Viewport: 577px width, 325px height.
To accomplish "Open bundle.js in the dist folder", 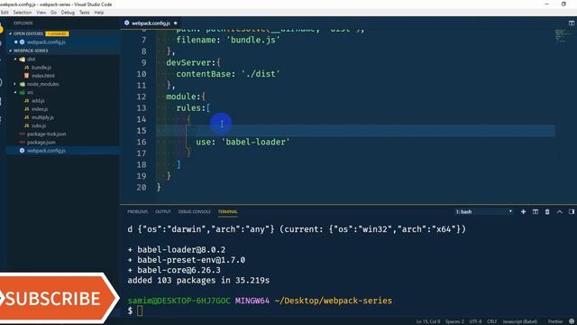I will [x=41, y=68].
